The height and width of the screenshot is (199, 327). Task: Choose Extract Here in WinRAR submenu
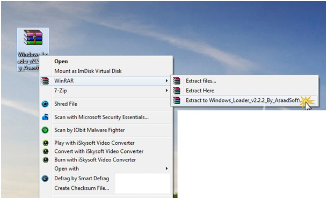coord(200,91)
